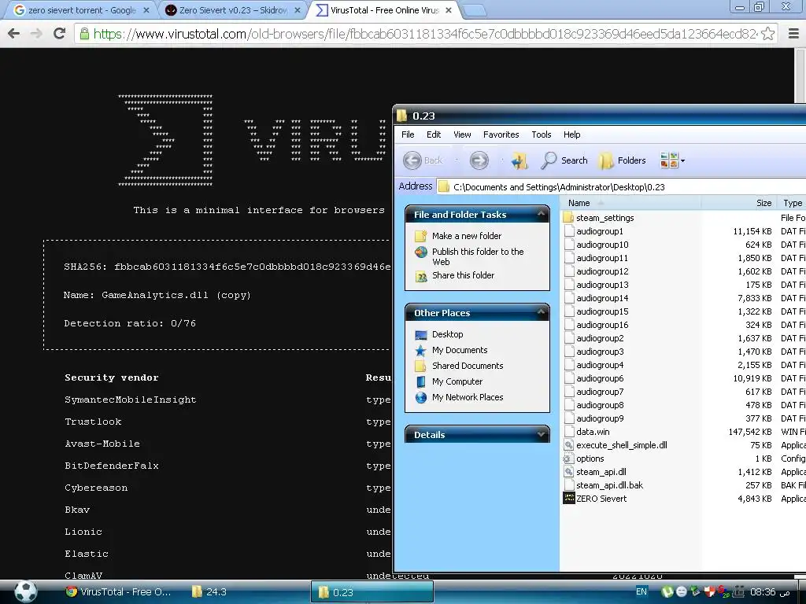Switch to the zero sievert torrent Google tab
The height and width of the screenshot is (604, 806).
[81, 9]
